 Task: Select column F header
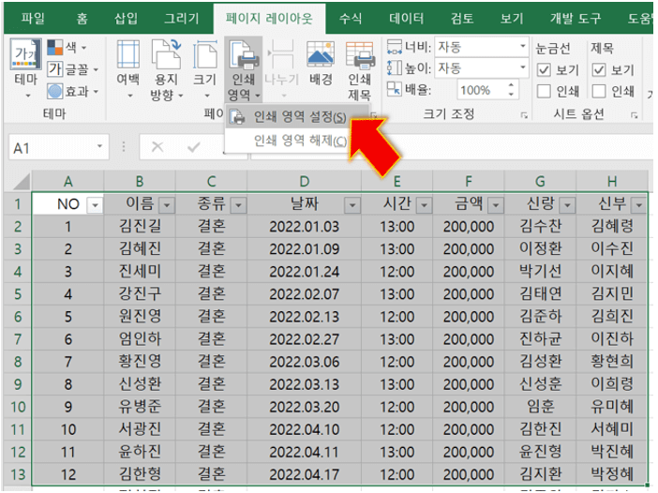tap(469, 182)
